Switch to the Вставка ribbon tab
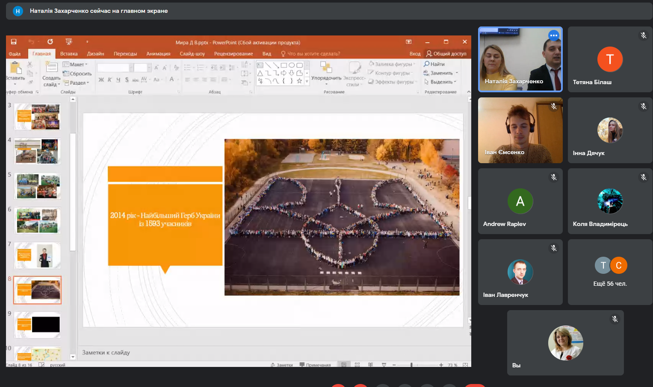653x387 pixels. pyautogui.click(x=69, y=54)
